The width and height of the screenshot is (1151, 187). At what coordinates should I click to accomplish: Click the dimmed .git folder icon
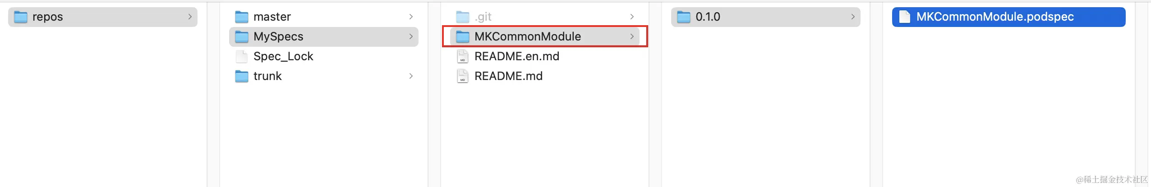tap(463, 17)
